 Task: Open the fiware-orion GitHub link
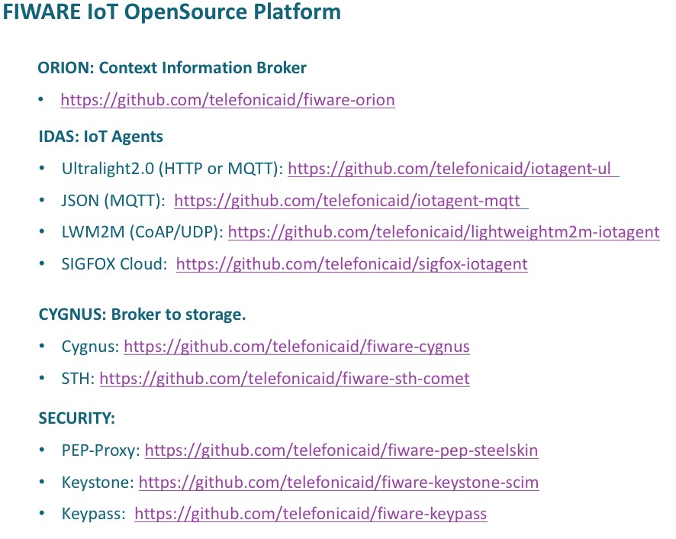pos(227,100)
